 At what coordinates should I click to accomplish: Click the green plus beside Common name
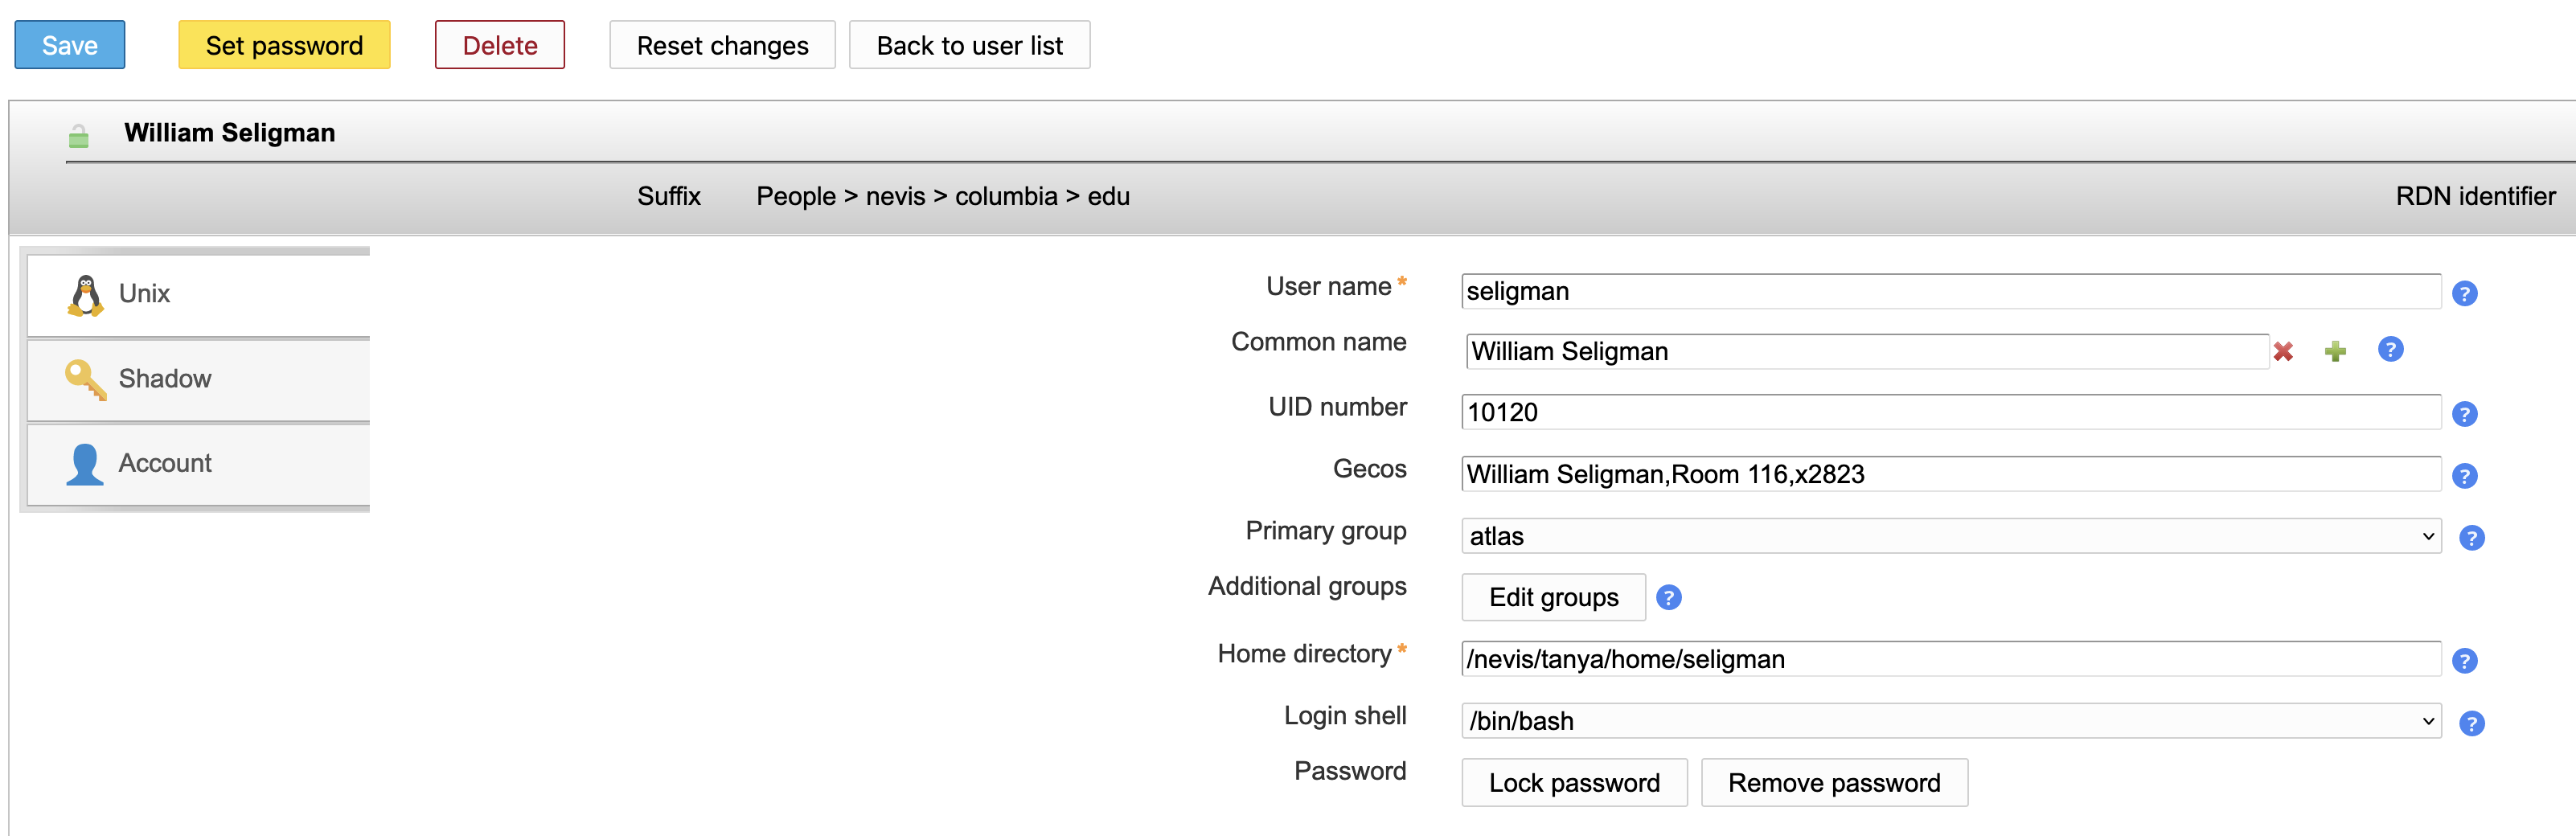pyautogui.click(x=2335, y=352)
